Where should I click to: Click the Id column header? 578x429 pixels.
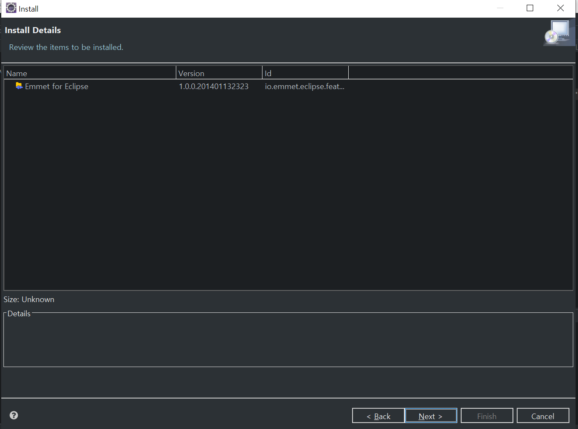[x=306, y=73]
